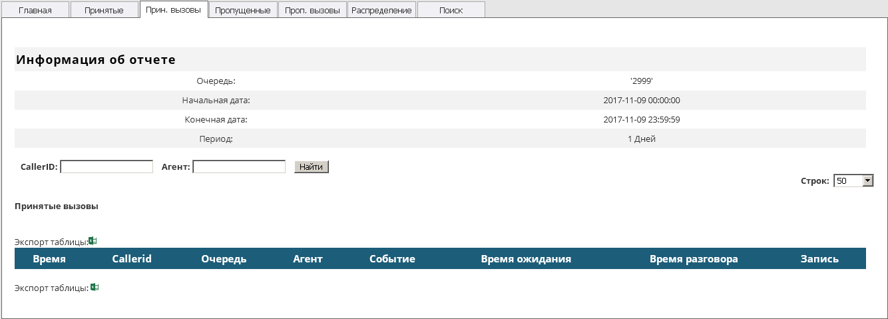Viewport: 888px width, 319px height.
Task: Open the Строк rows-per-page dropdown
Action: pyautogui.click(x=853, y=181)
